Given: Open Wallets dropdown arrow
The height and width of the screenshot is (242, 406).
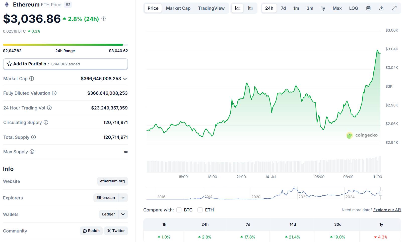Looking at the screenshot, I should click(x=123, y=214).
